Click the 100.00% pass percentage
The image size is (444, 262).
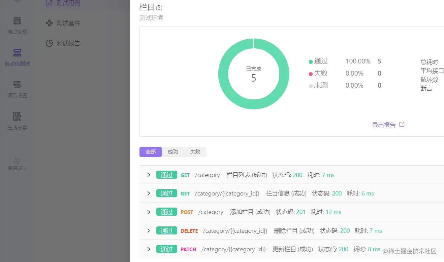pos(358,61)
